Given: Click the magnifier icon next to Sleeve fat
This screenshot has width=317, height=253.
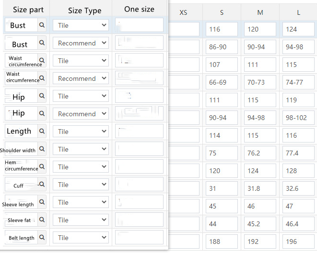Looking at the screenshot, I should pos(42,220).
